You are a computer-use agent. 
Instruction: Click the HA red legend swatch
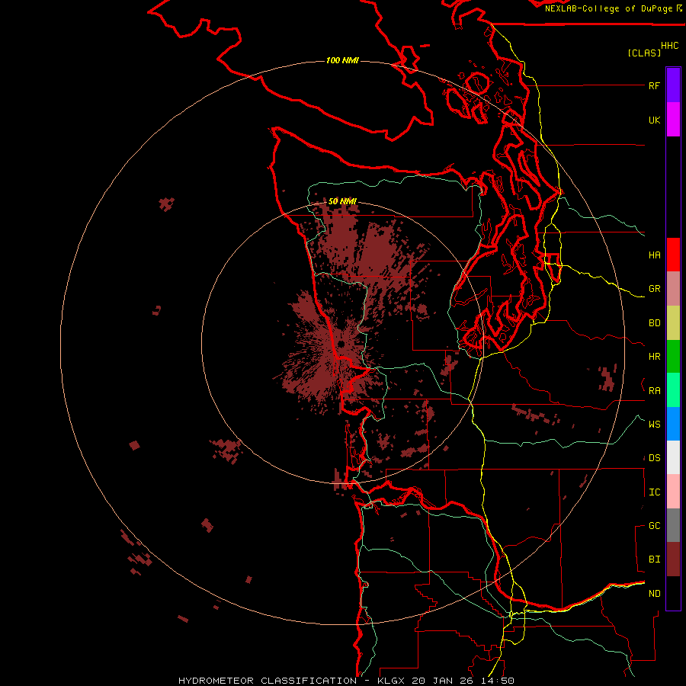[x=673, y=255]
